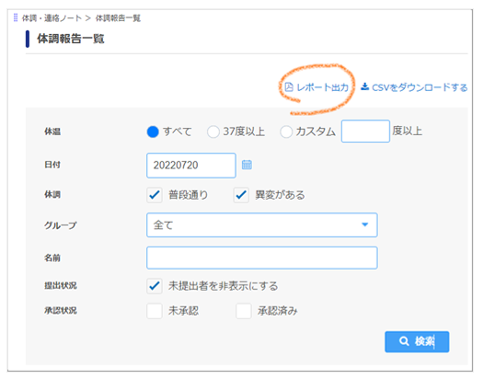The height and width of the screenshot is (379, 484).
Task: Check the 未承認 checkbox
Action: [155, 311]
